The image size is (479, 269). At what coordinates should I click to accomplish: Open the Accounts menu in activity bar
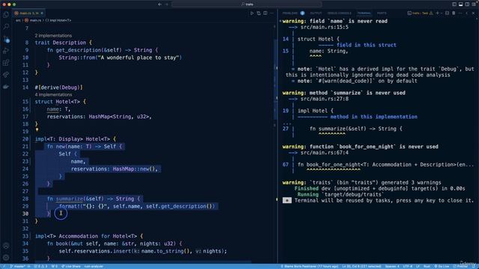point(6,246)
